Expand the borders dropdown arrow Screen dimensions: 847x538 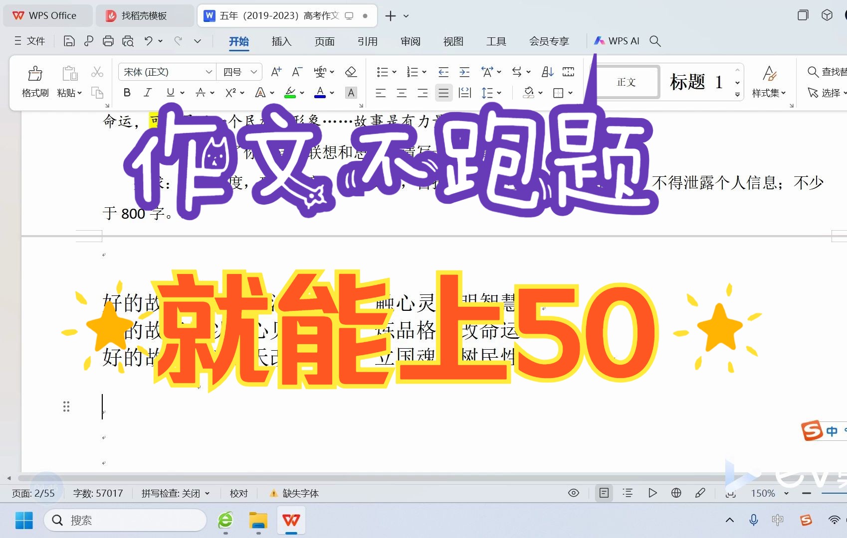pyautogui.click(x=570, y=93)
